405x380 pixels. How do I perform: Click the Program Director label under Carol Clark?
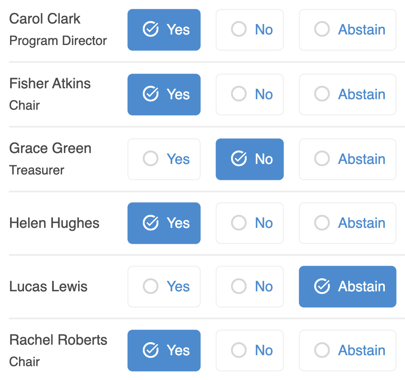58,40
